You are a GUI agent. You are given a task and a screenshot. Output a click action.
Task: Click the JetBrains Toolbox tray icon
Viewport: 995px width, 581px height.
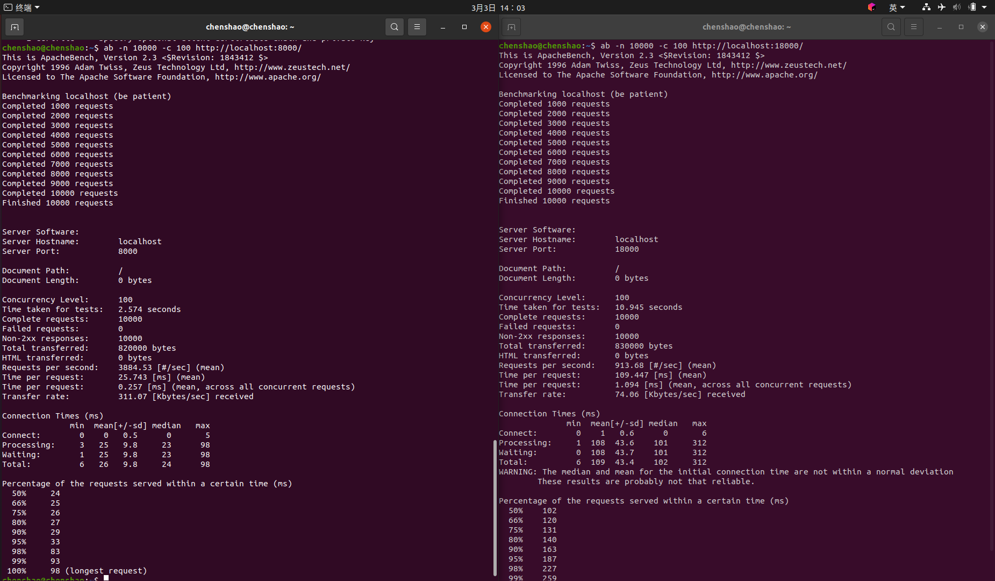[872, 7]
